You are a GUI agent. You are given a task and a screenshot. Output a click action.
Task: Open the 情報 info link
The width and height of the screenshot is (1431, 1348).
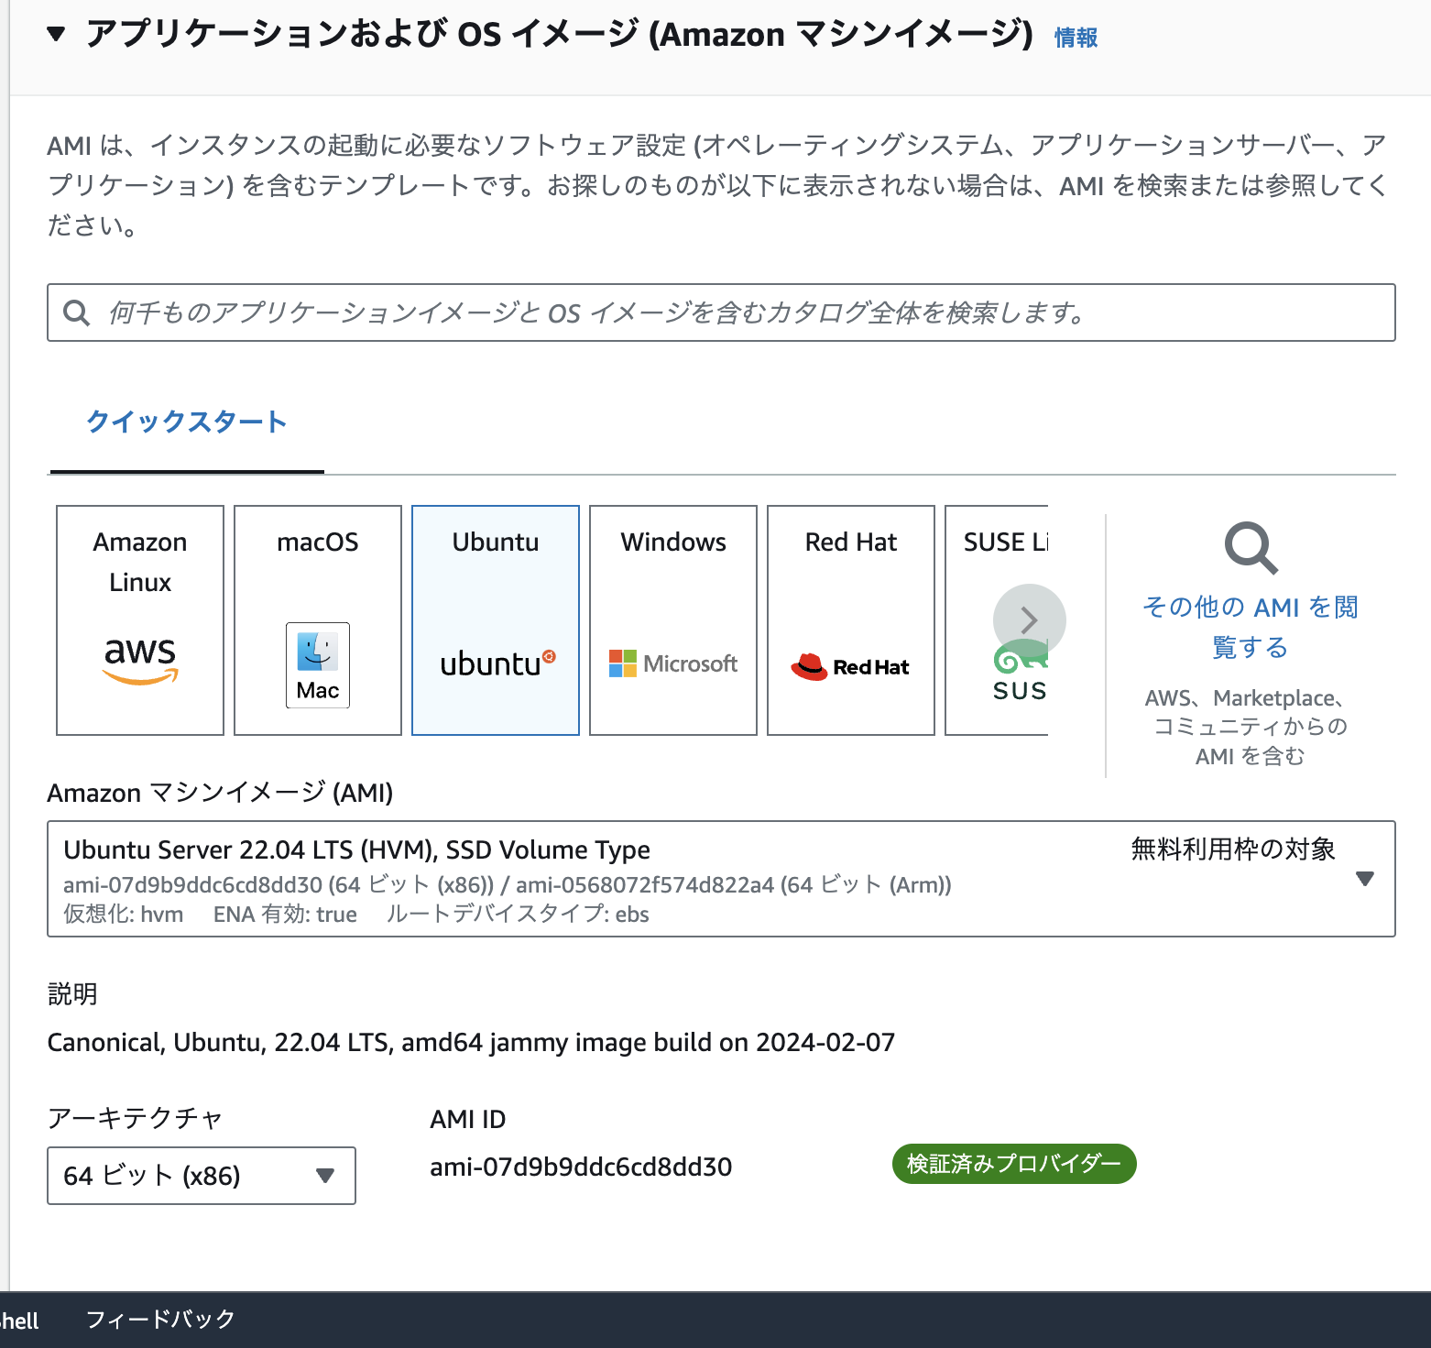(1076, 38)
